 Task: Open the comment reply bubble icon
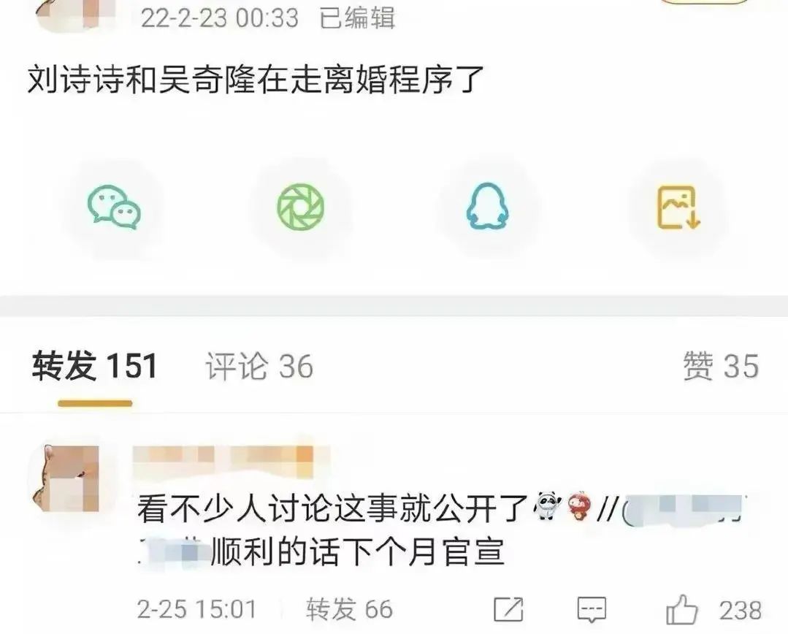coord(591,610)
